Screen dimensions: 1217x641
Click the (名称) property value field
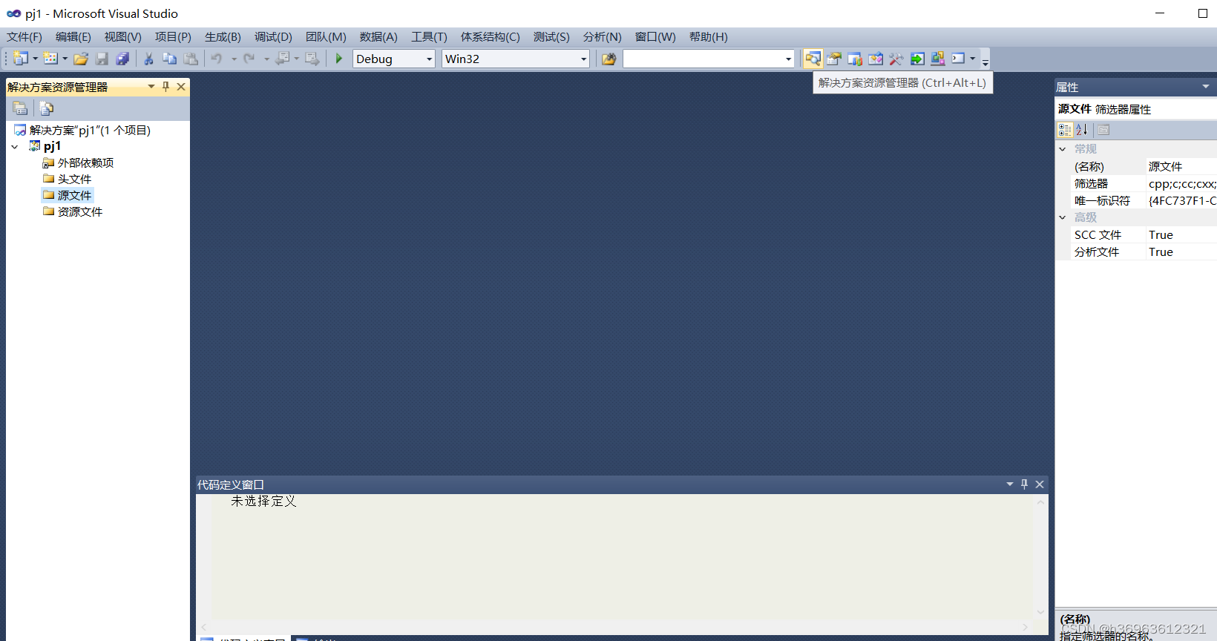[1181, 166]
